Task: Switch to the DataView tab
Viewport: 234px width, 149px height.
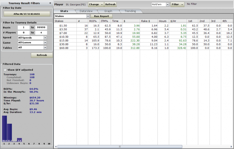Action: click(x=86, y=11)
